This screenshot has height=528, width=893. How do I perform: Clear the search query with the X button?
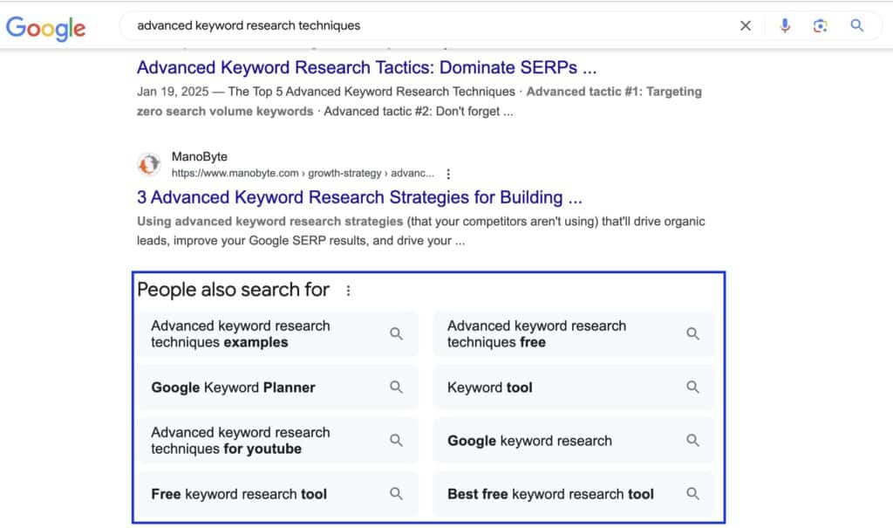pos(746,26)
